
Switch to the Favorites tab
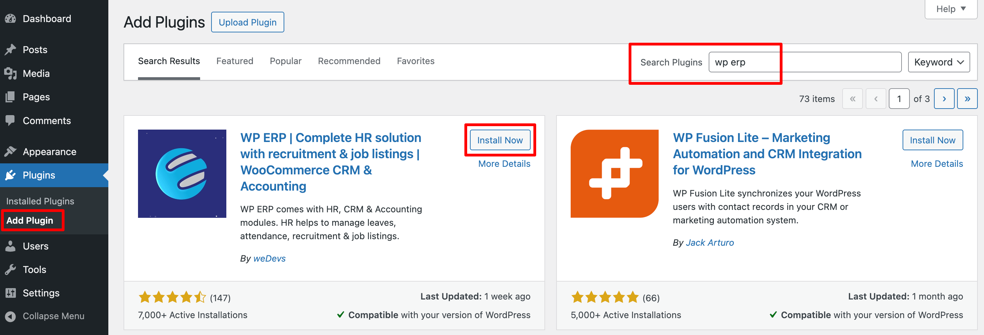point(416,61)
